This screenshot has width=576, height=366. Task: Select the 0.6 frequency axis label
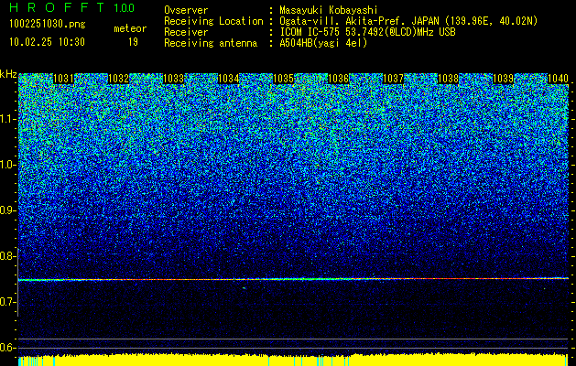tap(8, 348)
